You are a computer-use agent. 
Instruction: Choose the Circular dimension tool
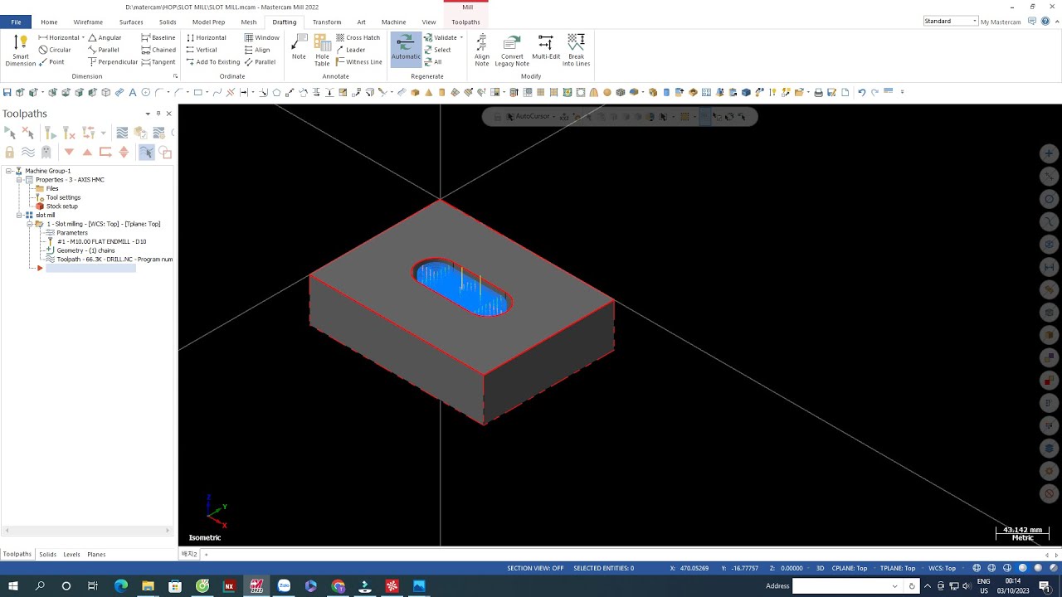(56, 50)
